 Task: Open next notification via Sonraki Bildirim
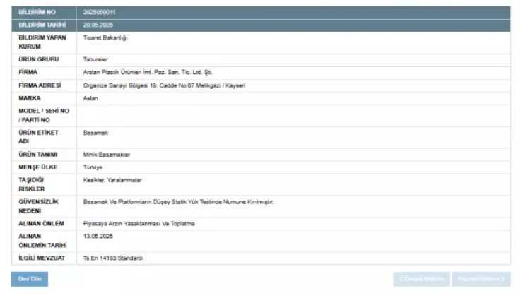coord(481,279)
